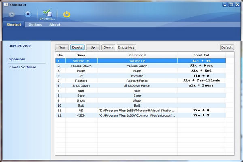Viewport: 243px width, 162px height.
Task: Close the Shotcutor window
Action: (237, 5)
